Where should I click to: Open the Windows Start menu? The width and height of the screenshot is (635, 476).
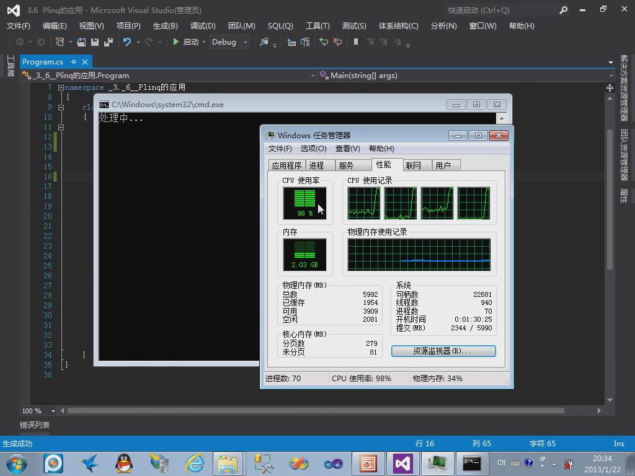click(x=16, y=464)
